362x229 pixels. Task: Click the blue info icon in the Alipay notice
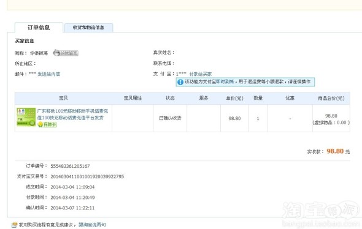tap(180, 82)
